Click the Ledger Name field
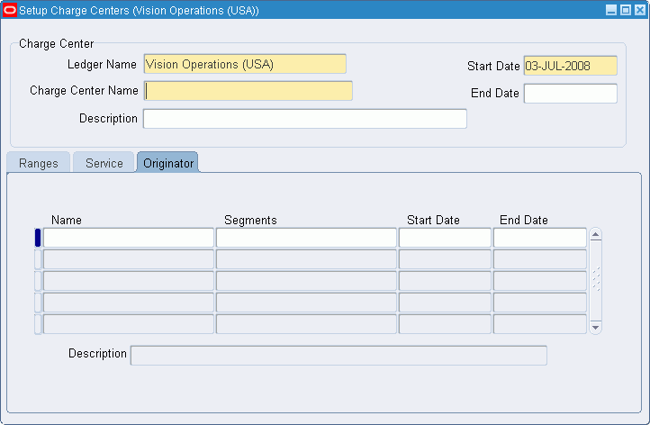Screen dimensions: 650x425 [x=245, y=64]
